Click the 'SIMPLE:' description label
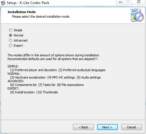Viewport: 146px width, 134px height. pos(13,66)
